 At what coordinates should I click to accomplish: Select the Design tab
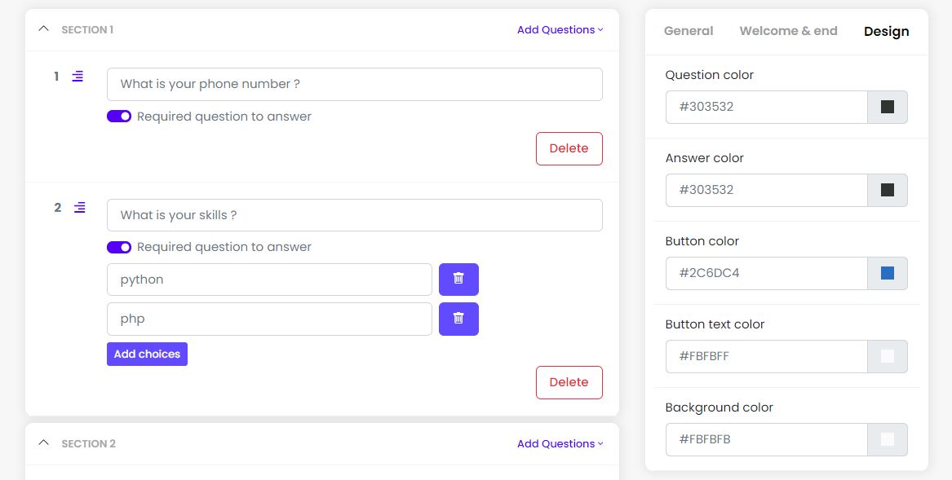tap(886, 32)
